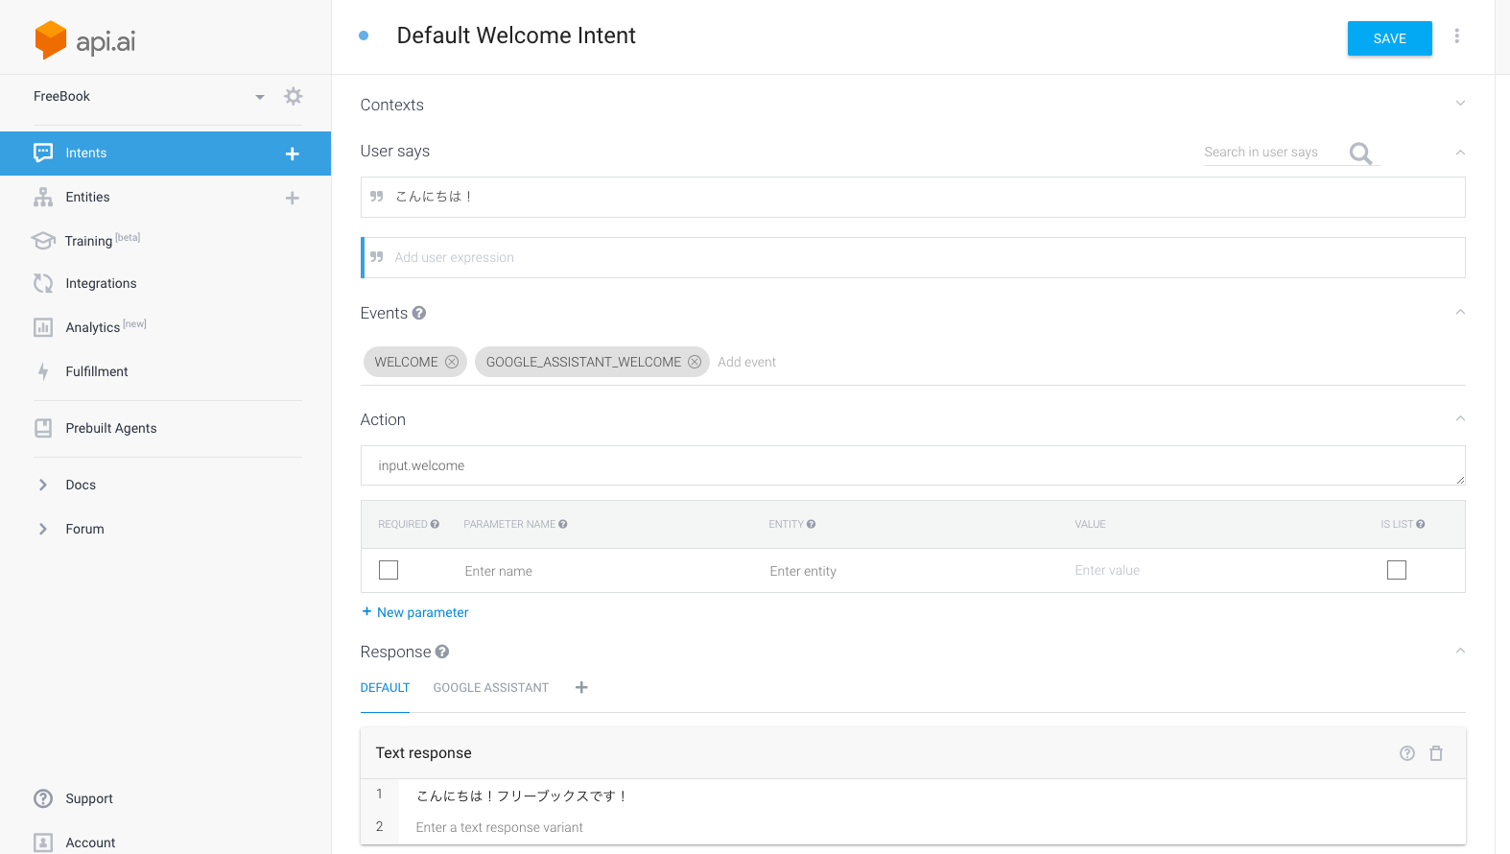Click the Integrations cycle icon
Viewport: 1510px width, 854px height.
point(43,283)
